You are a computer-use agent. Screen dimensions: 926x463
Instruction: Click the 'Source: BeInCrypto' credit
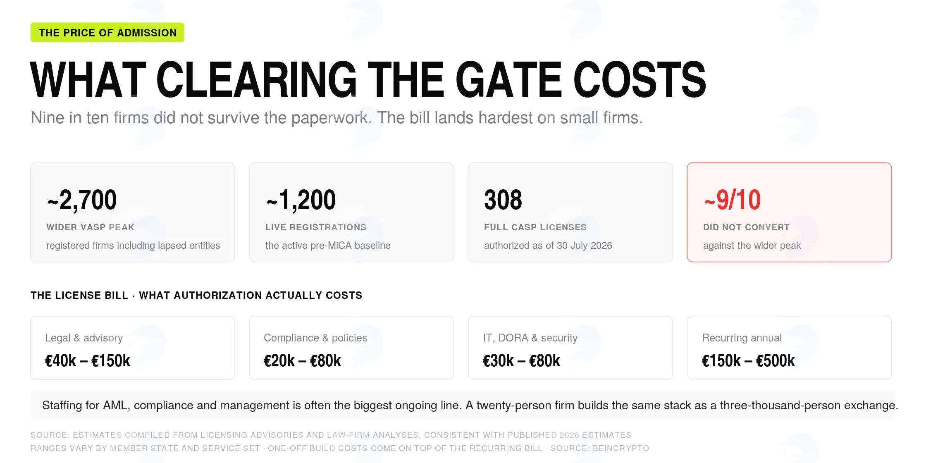click(600, 448)
